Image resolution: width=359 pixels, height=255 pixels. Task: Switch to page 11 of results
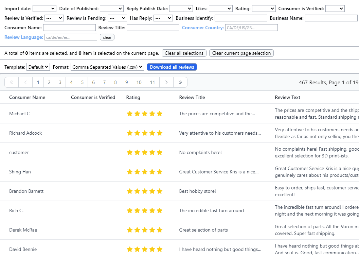152,82
